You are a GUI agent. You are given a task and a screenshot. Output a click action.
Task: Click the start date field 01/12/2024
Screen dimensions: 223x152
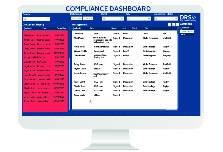pos(77,18)
